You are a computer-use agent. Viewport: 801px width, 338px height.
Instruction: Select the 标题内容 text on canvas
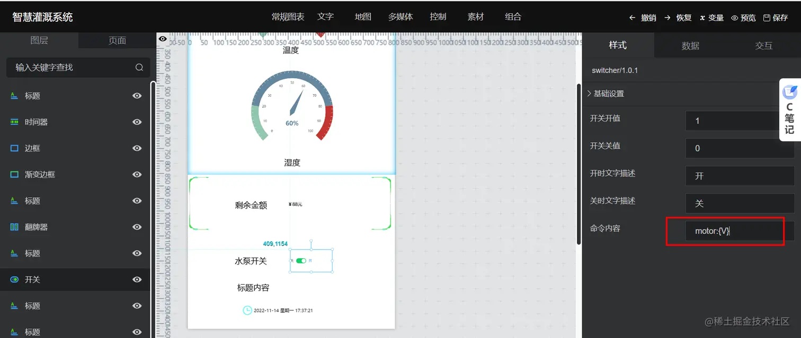coord(253,288)
